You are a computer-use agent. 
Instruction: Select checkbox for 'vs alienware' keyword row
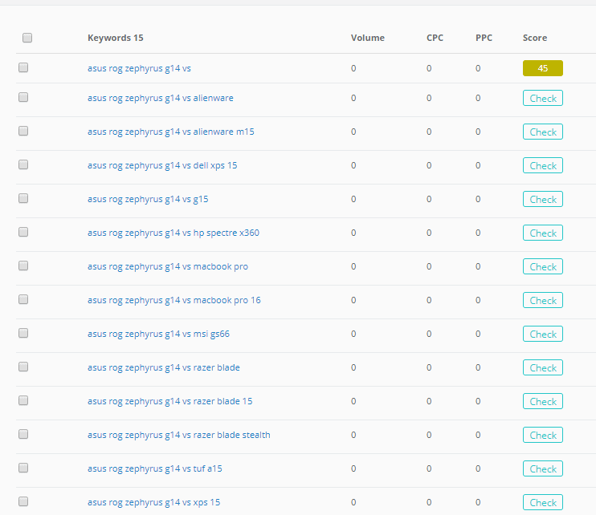click(x=23, y=97)
